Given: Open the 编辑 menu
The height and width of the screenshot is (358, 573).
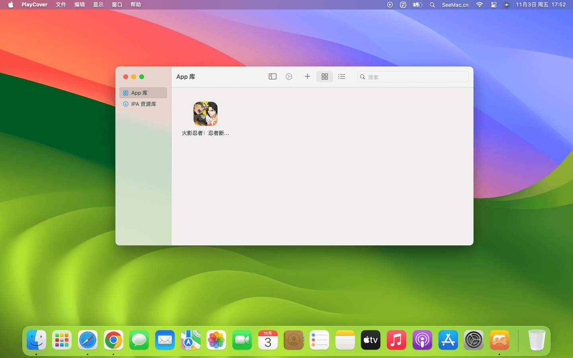Looking at the screenshot, I should click(x=80, y=5).
